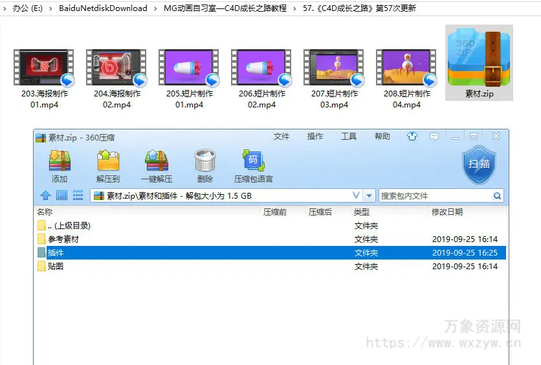
Task: Click the MG动画自习室 breadcrumb folder
Action: point(225,8)
